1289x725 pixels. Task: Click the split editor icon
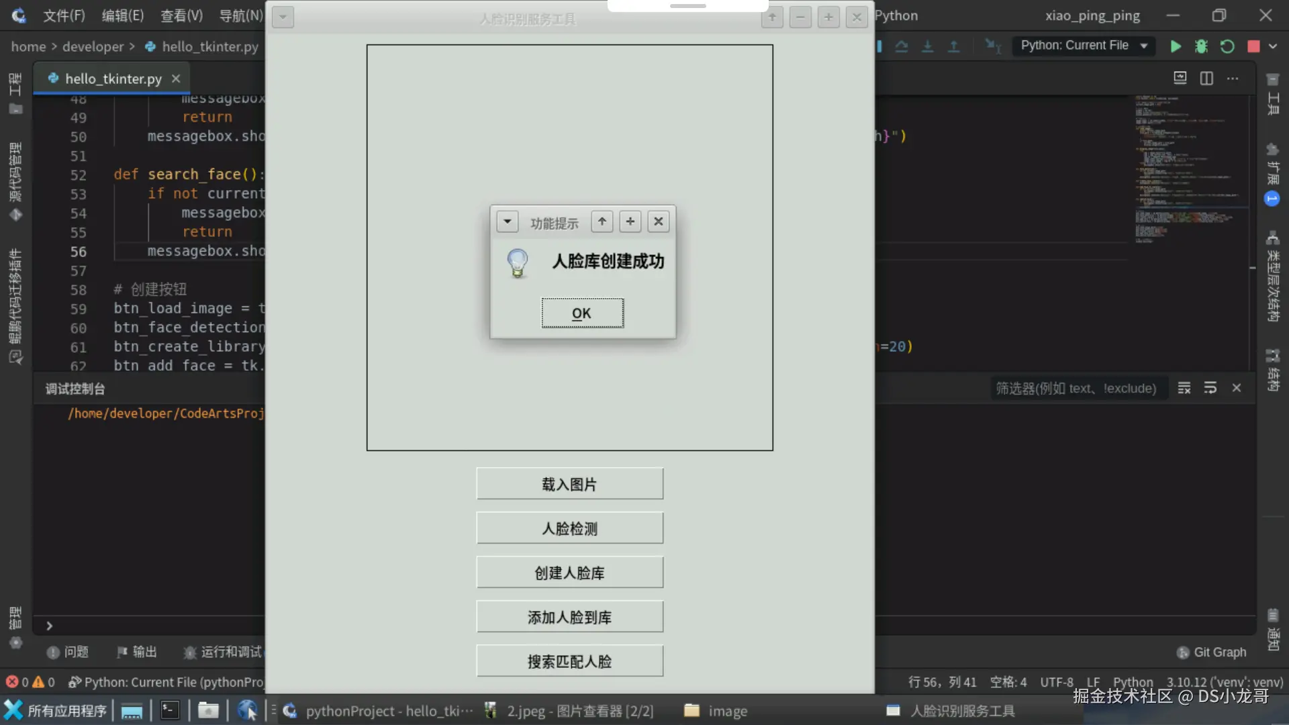click(1206, 79)
